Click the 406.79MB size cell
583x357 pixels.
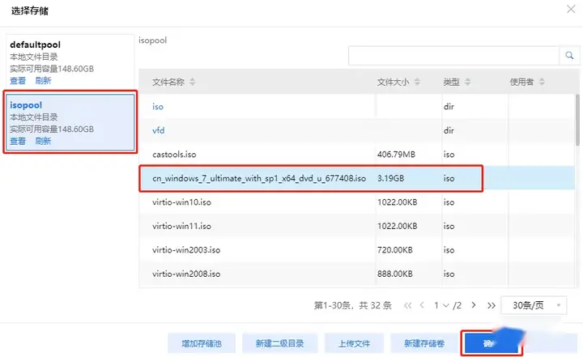click(396, 155)
